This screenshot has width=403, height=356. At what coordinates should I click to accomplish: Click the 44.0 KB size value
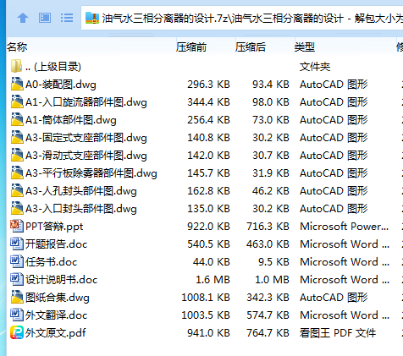212,262
